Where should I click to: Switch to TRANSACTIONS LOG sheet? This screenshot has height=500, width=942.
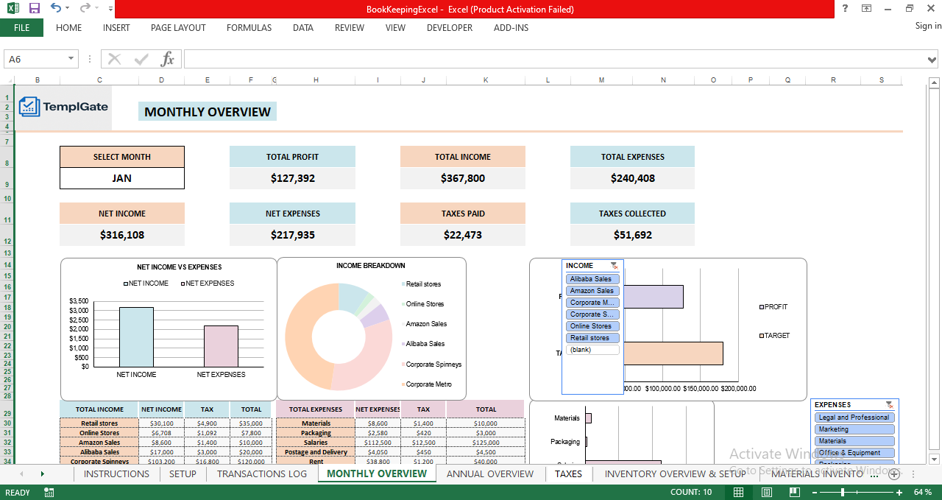click(262, 473)
